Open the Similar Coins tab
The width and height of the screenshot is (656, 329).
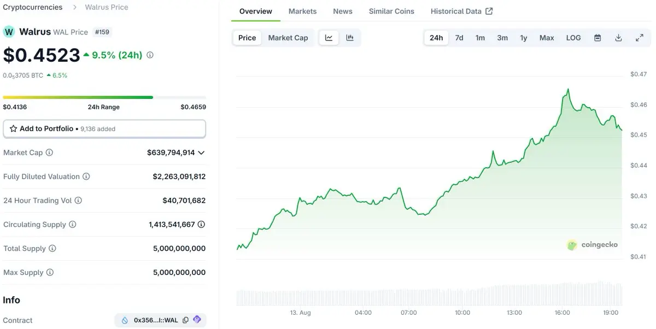pyautogui.click(x=391, y=11)
